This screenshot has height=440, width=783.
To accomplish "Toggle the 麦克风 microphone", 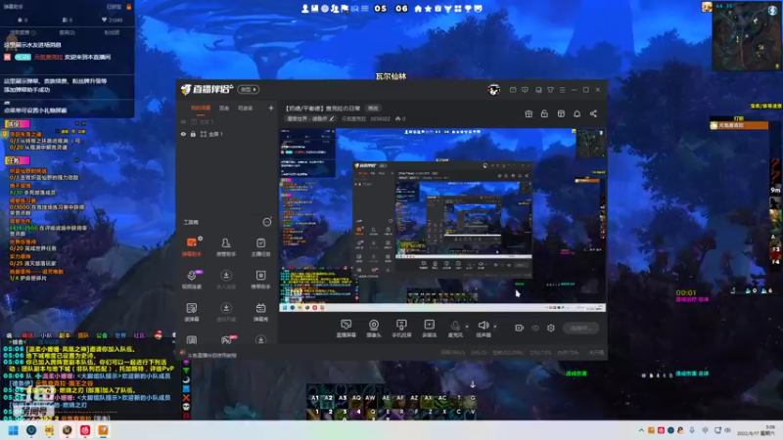I will (455, 329).
